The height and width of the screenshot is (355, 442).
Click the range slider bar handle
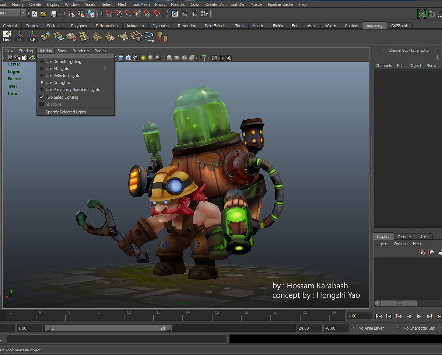[108, 328]
